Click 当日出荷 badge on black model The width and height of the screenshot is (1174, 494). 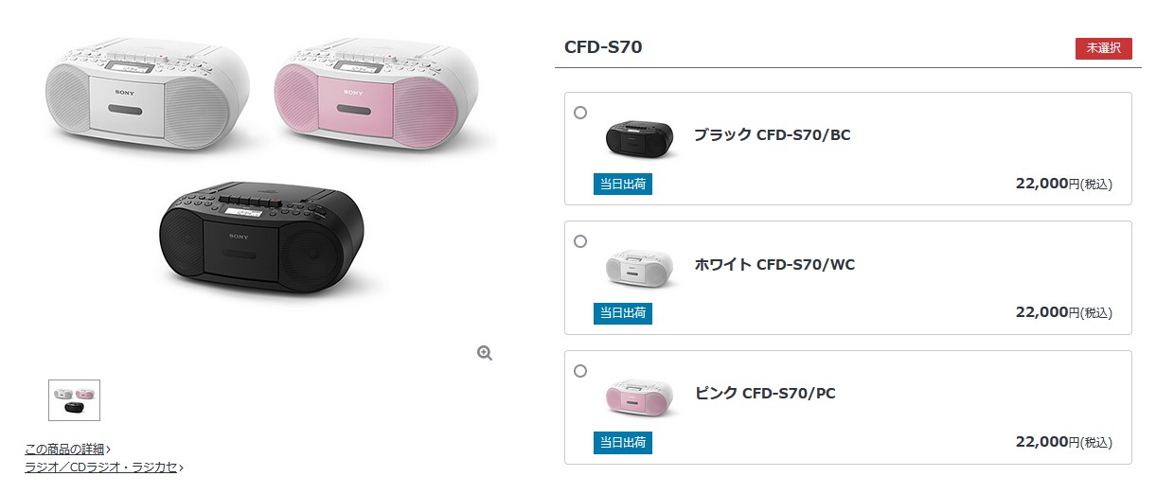623,184
